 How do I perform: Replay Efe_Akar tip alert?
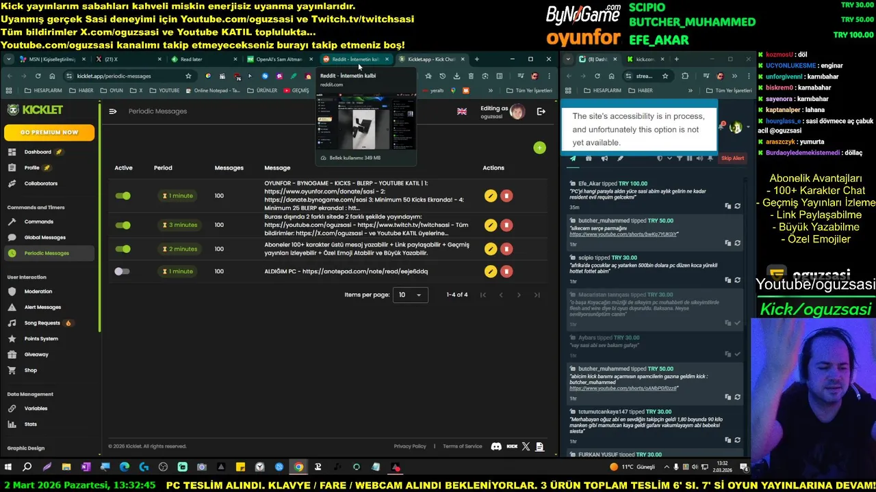(x=737, y=206)
